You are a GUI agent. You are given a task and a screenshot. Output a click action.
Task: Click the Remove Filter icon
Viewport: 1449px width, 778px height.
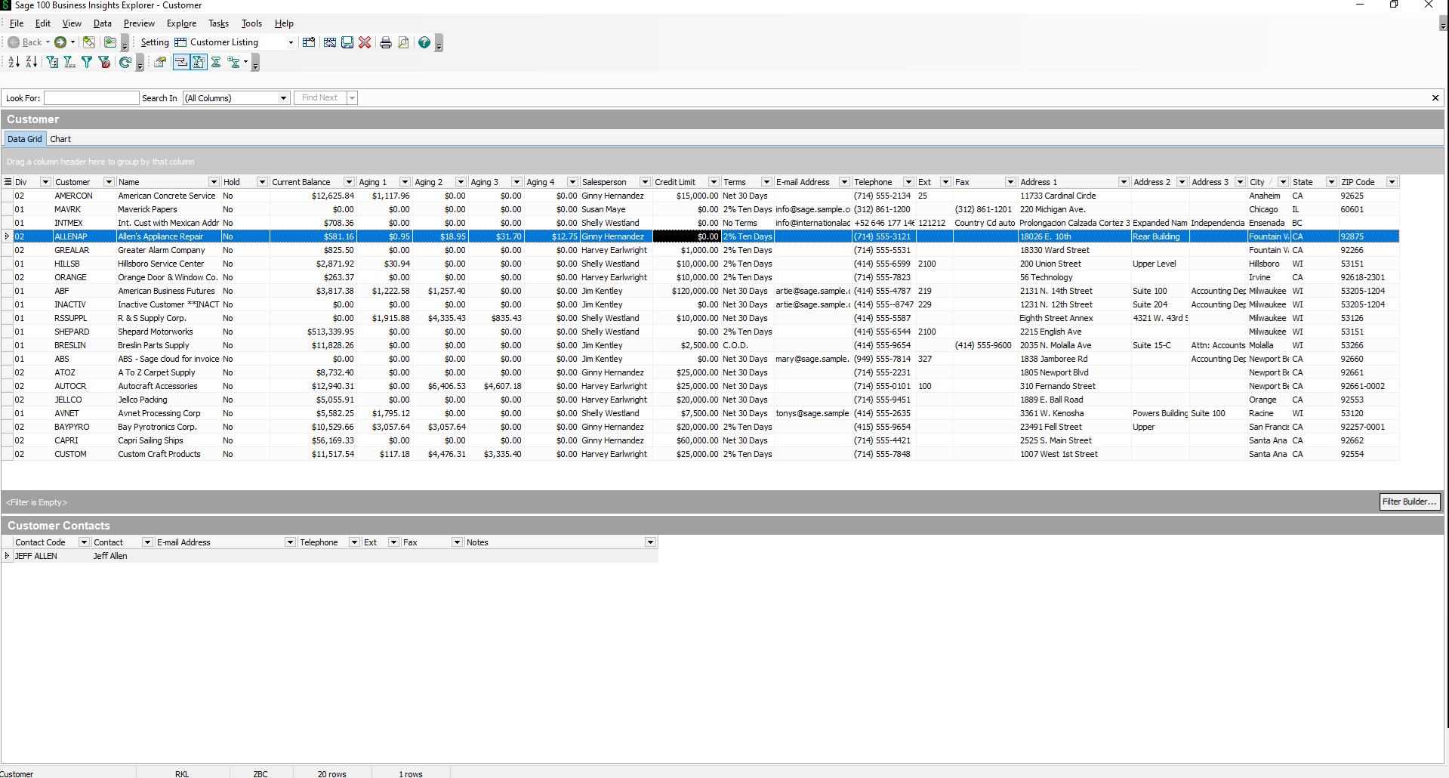coord(105,62)
